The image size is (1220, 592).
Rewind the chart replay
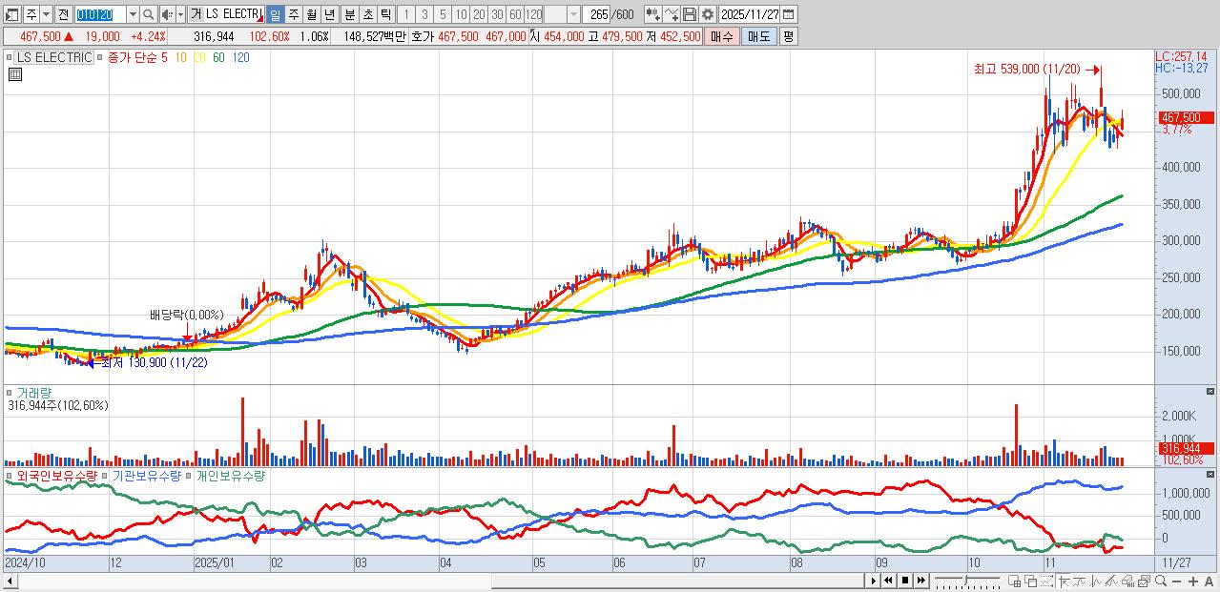pos(888,581)
